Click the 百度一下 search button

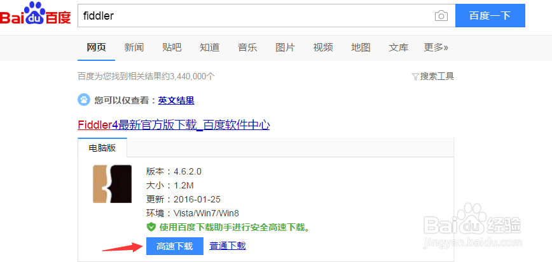(x=490, y=15)
